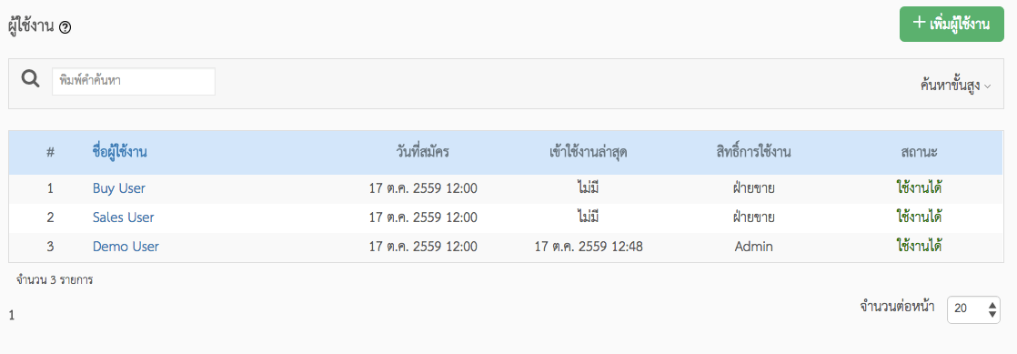The image size is (1017, 354).
Task: Click the สถานะ column header
Action: tap(919, 152)
